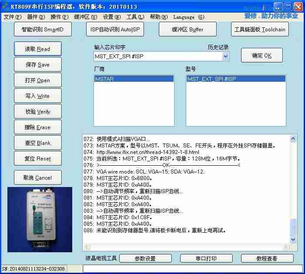
Task: Click the 校验 Verify button
Action: pos(38,112)
